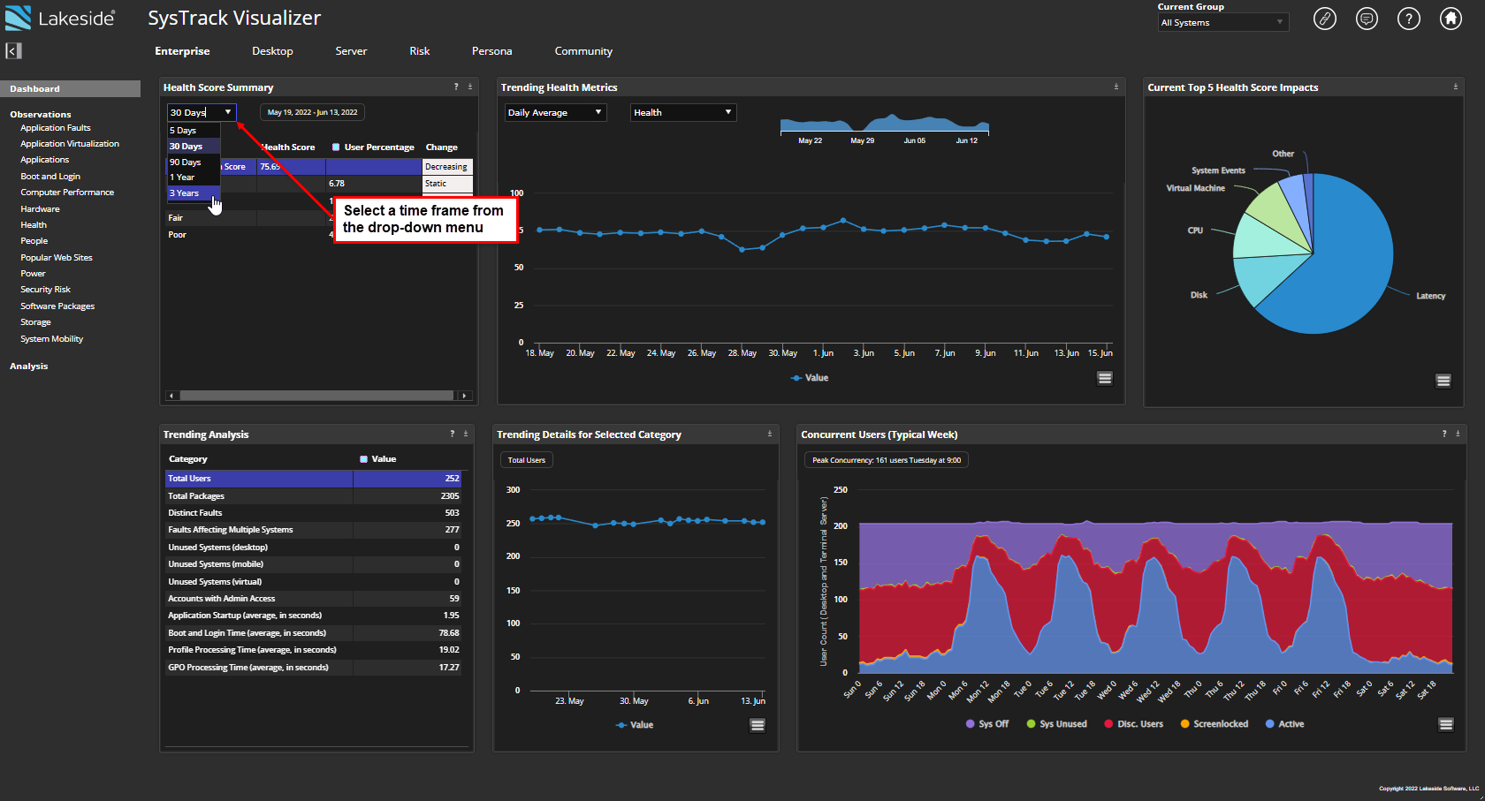Image resolution: width=1485 pixels, height=801 pixels.
Task: Open Software Packages observation
Action: 57,306
